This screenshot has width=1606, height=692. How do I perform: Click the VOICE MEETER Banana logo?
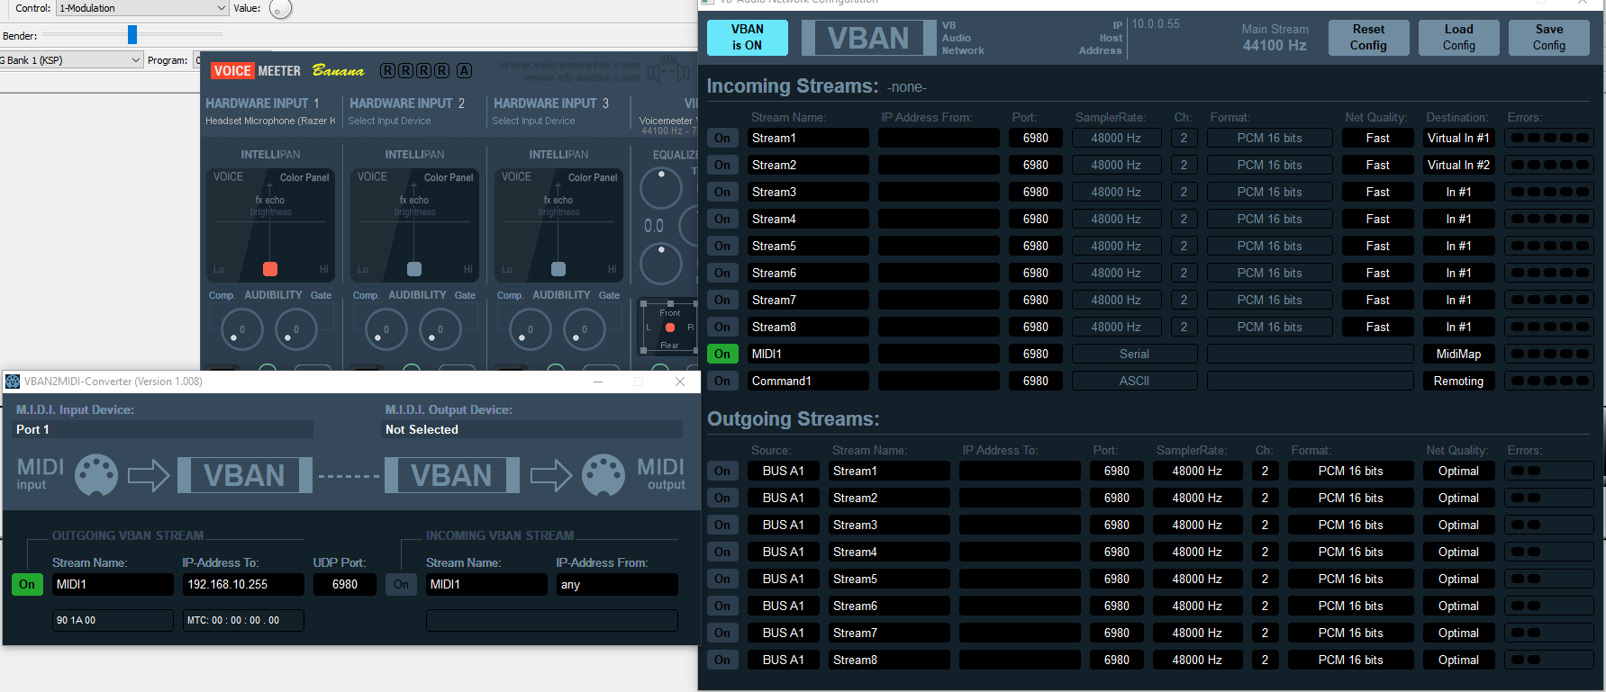pos(287,70)
